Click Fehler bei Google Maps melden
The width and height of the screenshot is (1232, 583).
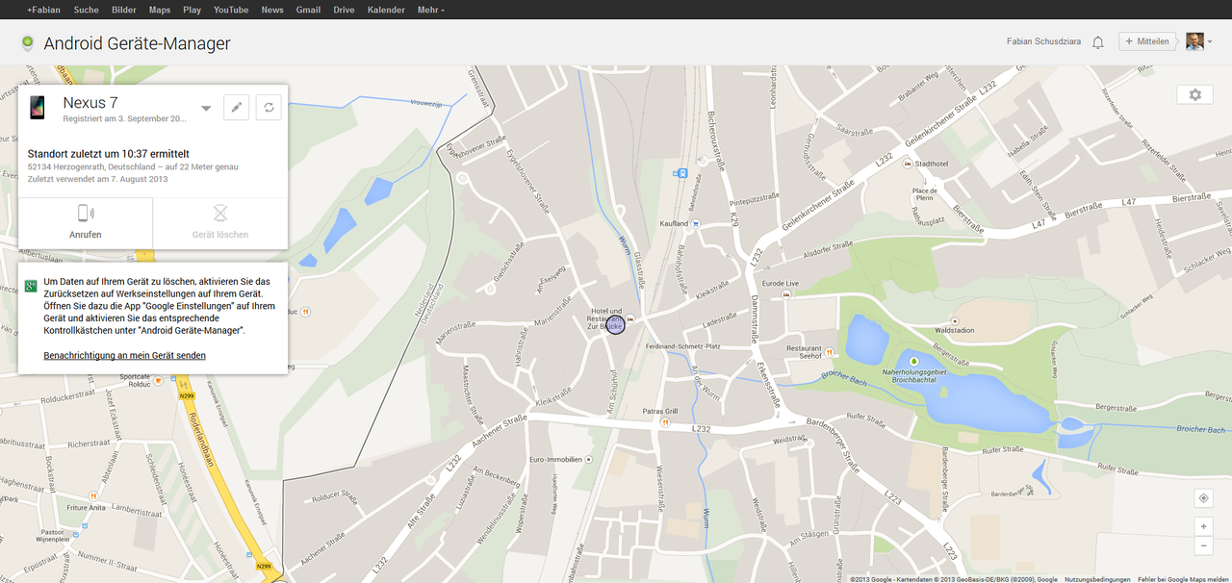click(1183, 579)
